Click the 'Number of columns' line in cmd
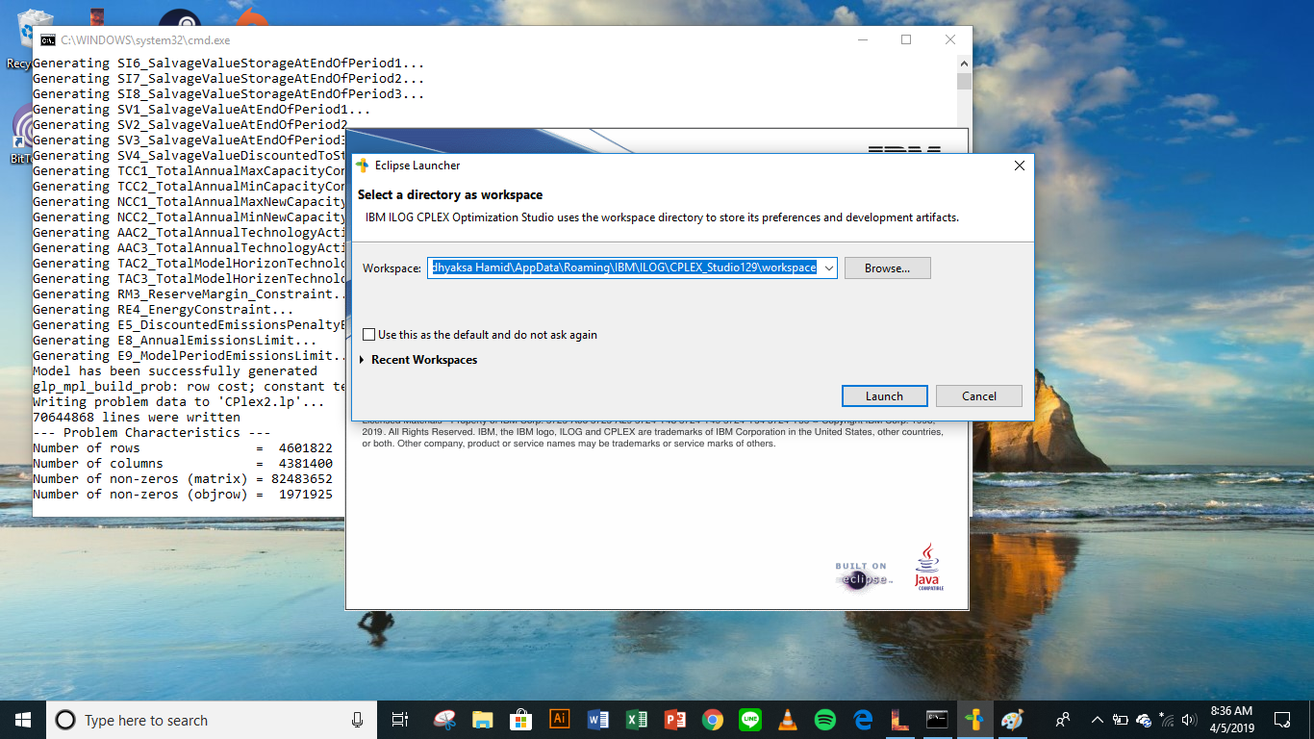 pos(183,463)
